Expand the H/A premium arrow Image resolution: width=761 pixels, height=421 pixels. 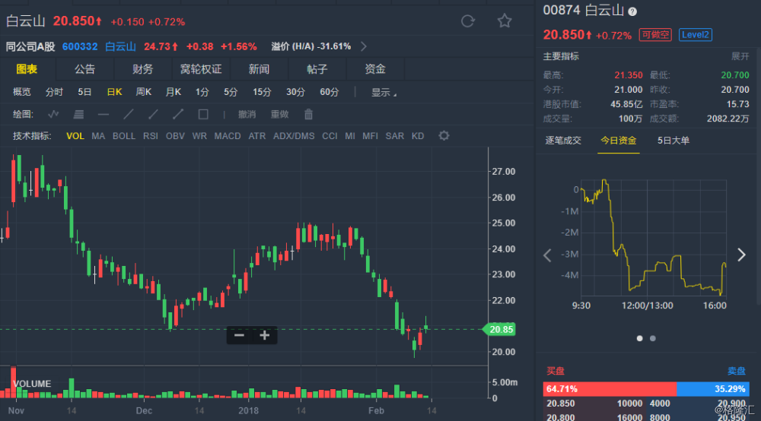364,46
